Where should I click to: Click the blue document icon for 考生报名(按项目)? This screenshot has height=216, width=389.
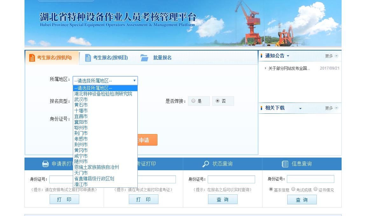pos(88,58)
